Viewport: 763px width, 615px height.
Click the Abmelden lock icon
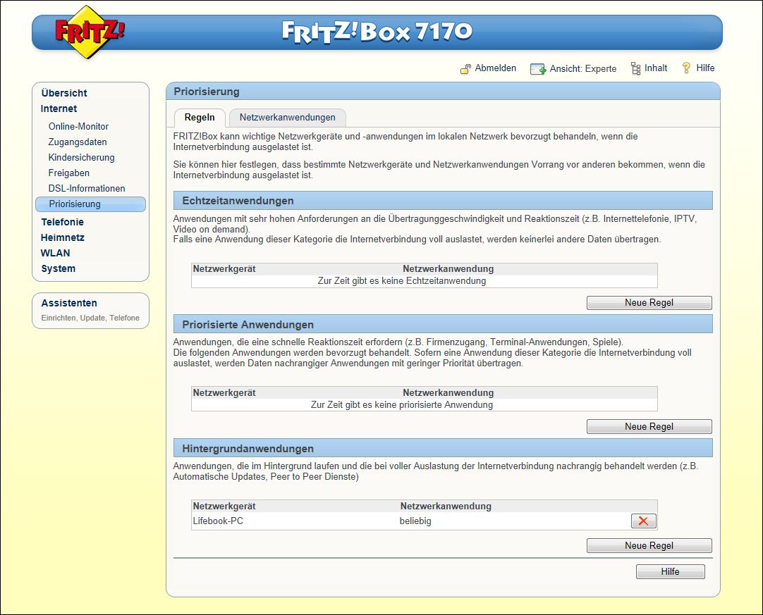pos(465,69)
